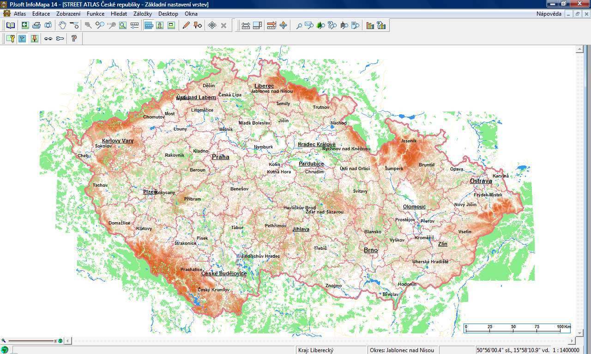Screen dimensions: 591x354
Task: Click the question mark magnifier search icon
Action: pos(332,25)
